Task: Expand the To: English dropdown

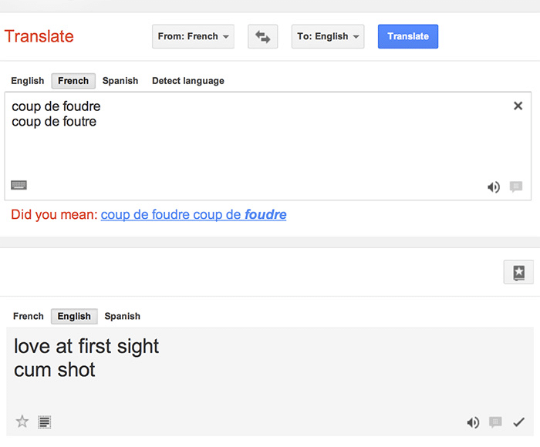Action: 328,36
